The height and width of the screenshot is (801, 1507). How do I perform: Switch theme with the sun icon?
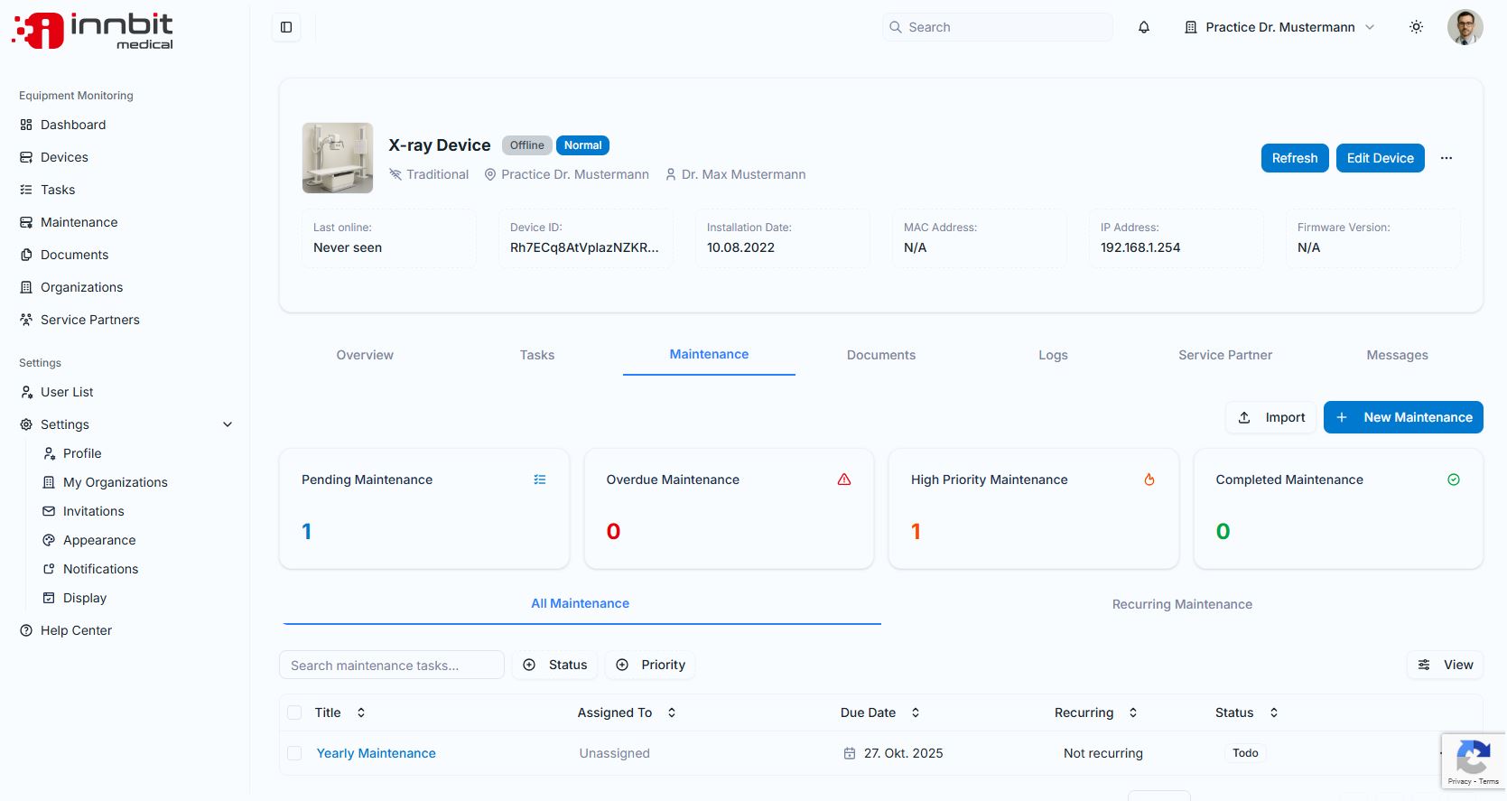1416,27
